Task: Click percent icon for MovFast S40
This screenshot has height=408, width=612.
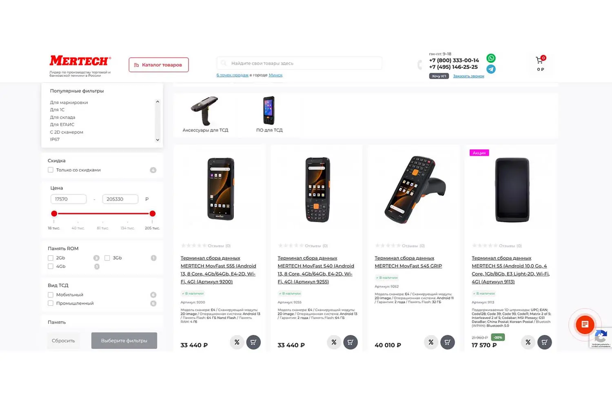Action: coord(334,342)
